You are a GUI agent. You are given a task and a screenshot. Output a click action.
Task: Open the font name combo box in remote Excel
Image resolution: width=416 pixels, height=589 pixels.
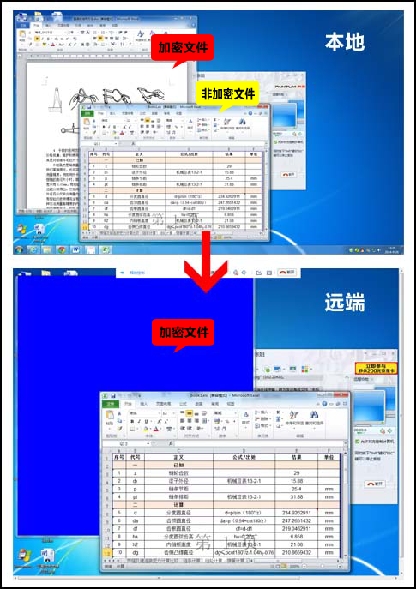[x=145, y=413]
